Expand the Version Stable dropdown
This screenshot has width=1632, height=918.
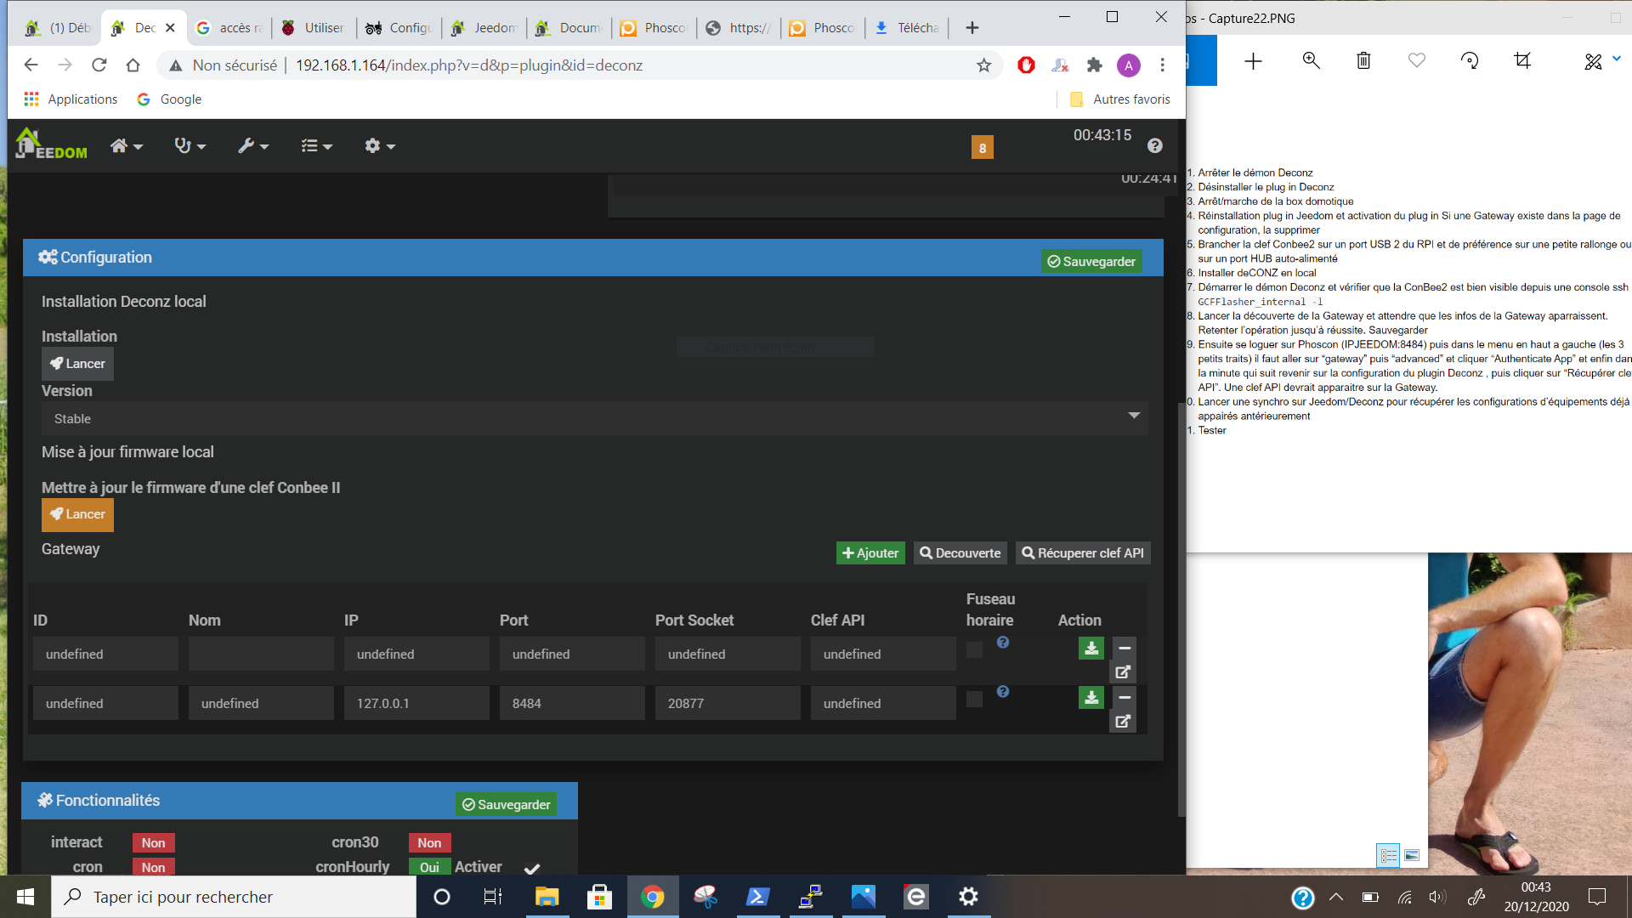(x=595, y=418)
